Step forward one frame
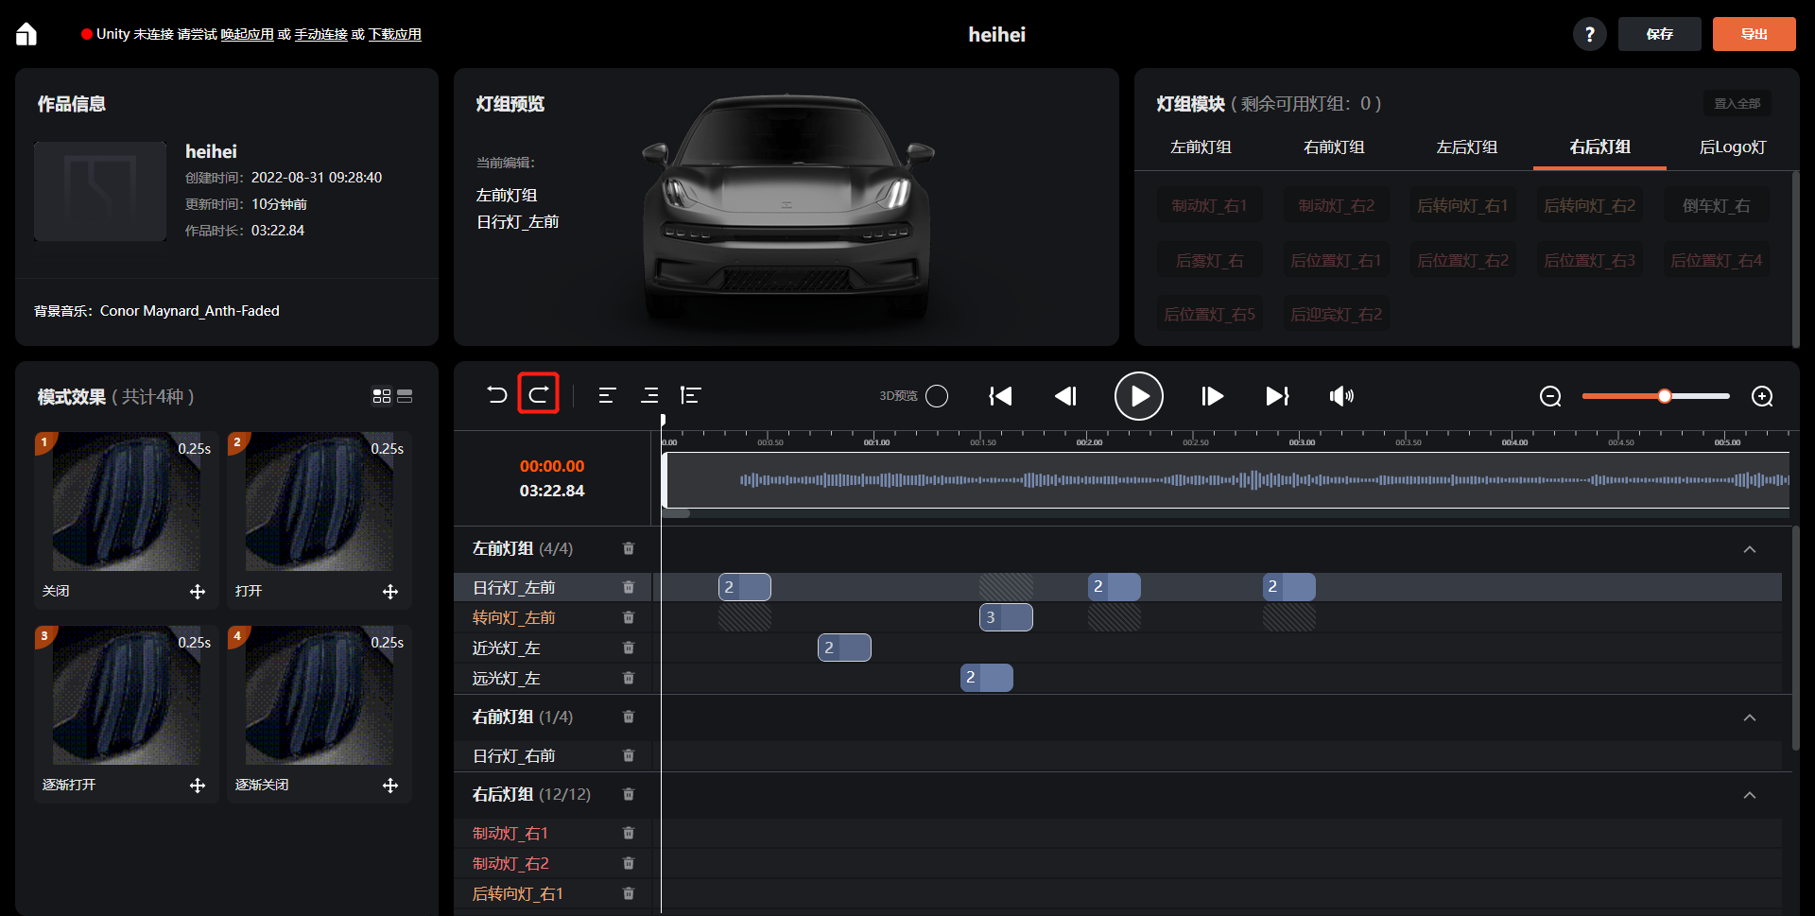Image resolution: width=1815 pixels, height=916 pixels. click(x=1212, y=396)
